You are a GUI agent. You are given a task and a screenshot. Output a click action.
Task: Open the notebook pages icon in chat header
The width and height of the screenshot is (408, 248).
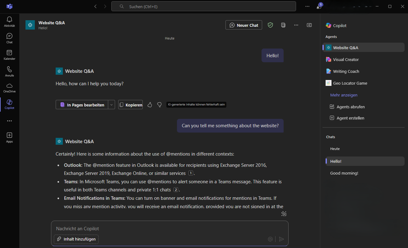coord(283,25)
